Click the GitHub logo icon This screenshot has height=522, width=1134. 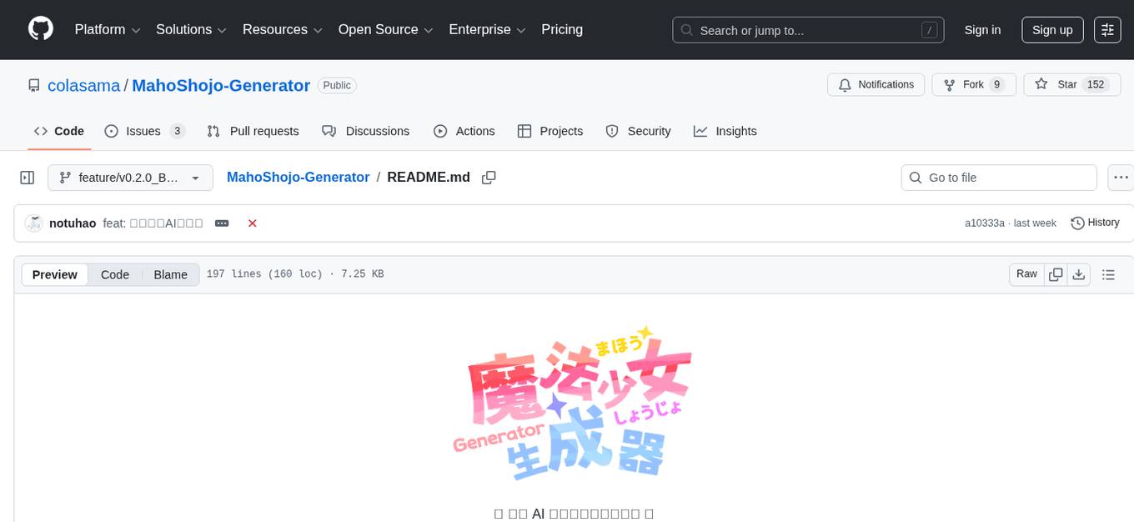click(x=41, y=29)
